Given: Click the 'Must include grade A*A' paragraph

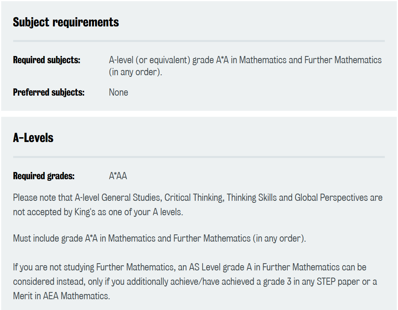Looking at the screenshot, I should tap(159, 238).
